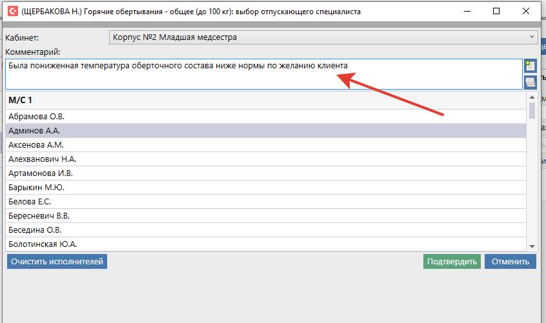This screenshot has height=323, width=546.
Task: Open the saved comment templates list icon
Action: (x=531, y=82)
